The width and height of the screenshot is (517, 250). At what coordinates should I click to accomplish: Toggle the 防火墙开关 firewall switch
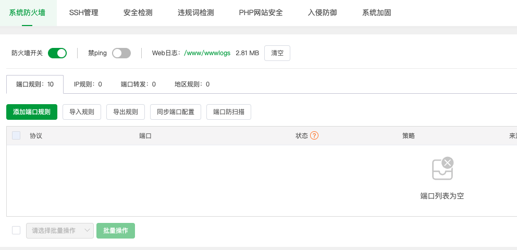tap(57, 53)
